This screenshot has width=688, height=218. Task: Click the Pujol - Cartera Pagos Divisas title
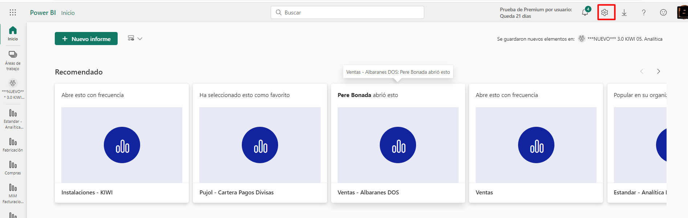click(x=237, y=193)
